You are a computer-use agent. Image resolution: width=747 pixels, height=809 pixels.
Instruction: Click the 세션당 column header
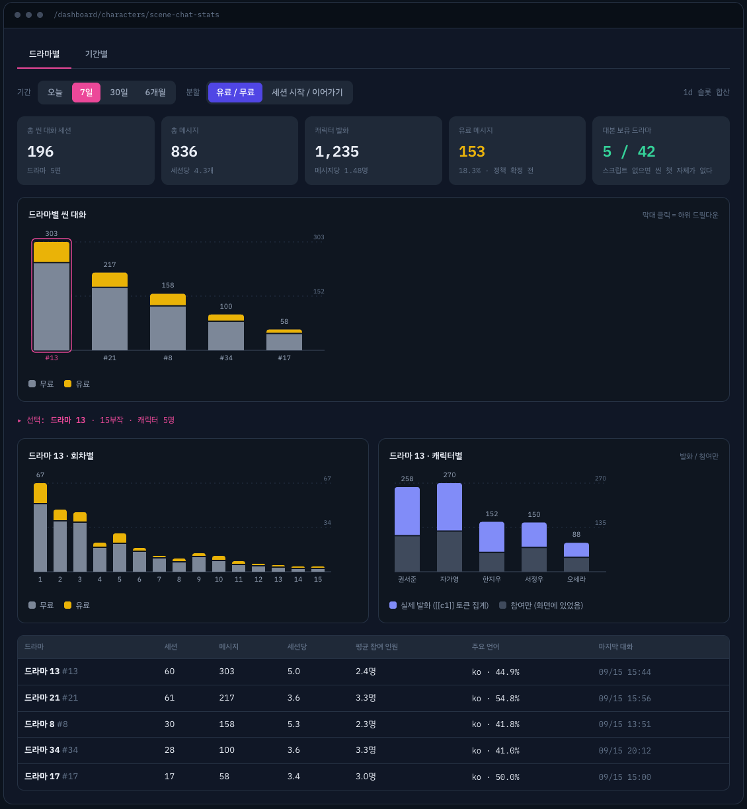[x=297, y=647]
